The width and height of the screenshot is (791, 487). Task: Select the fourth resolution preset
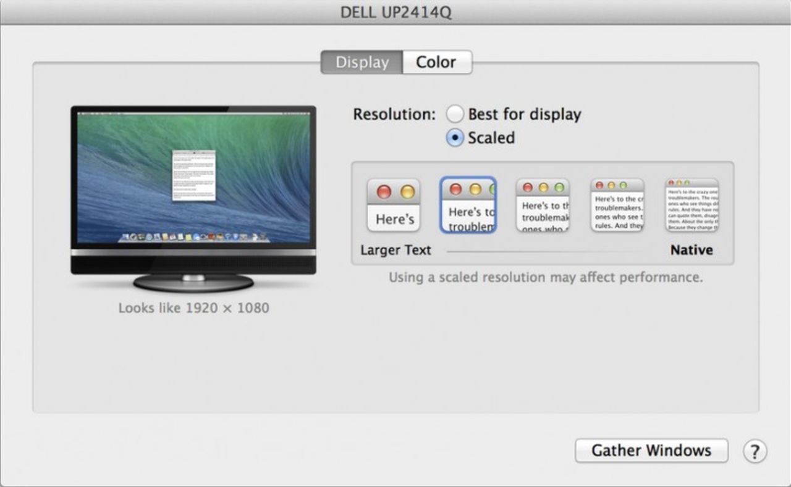pyautogui.click(x=617, y=205)
